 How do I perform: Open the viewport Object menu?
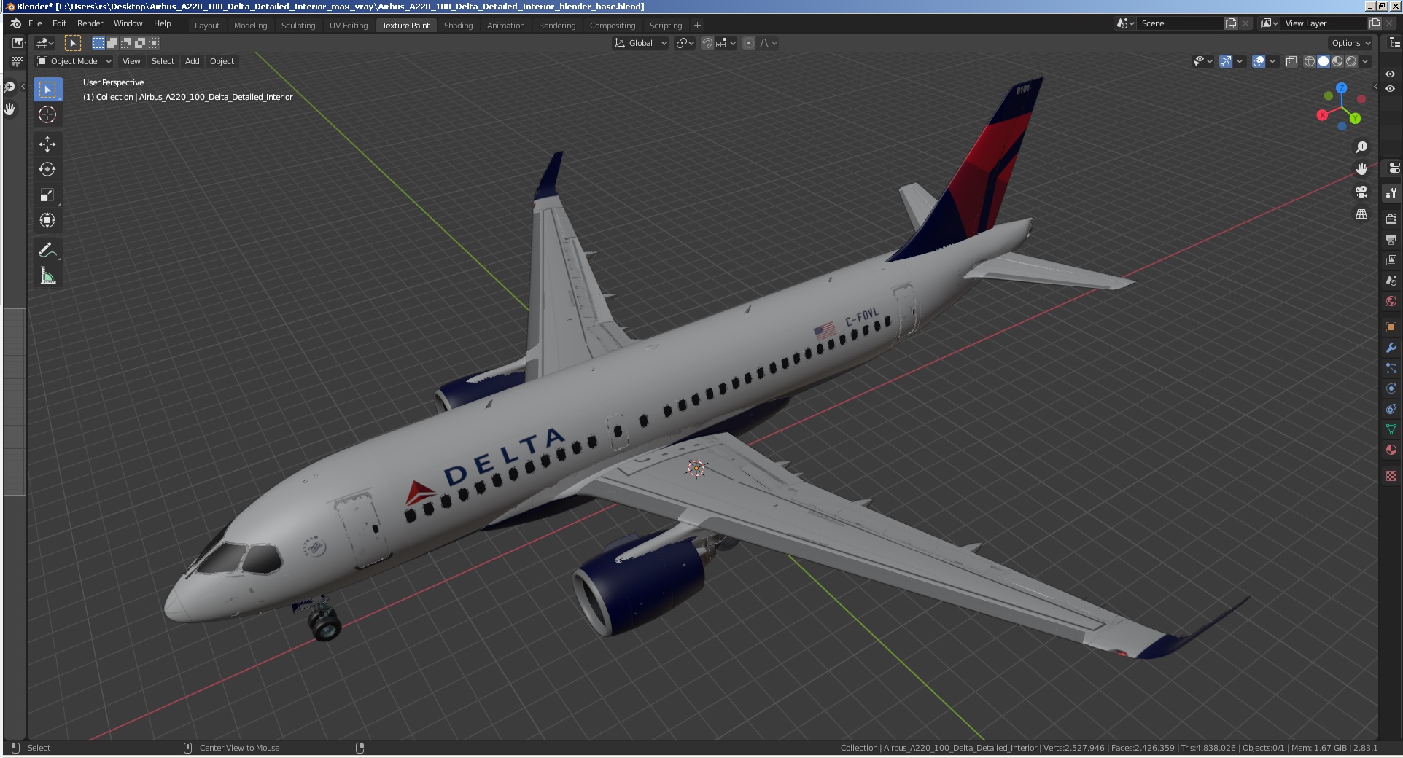tap(222, 61)
